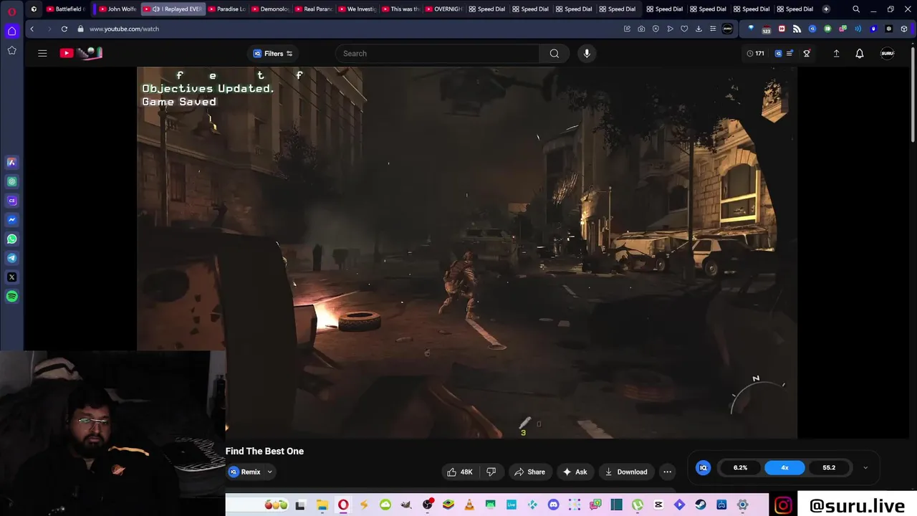Open sidebar Bookmarks star icon
Screen dimensions: 917x516
(12, 50)
